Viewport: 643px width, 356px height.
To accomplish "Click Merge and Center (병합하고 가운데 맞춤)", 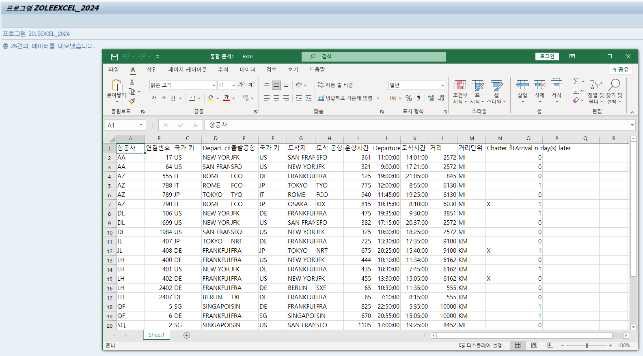I will tap(345, 98).
